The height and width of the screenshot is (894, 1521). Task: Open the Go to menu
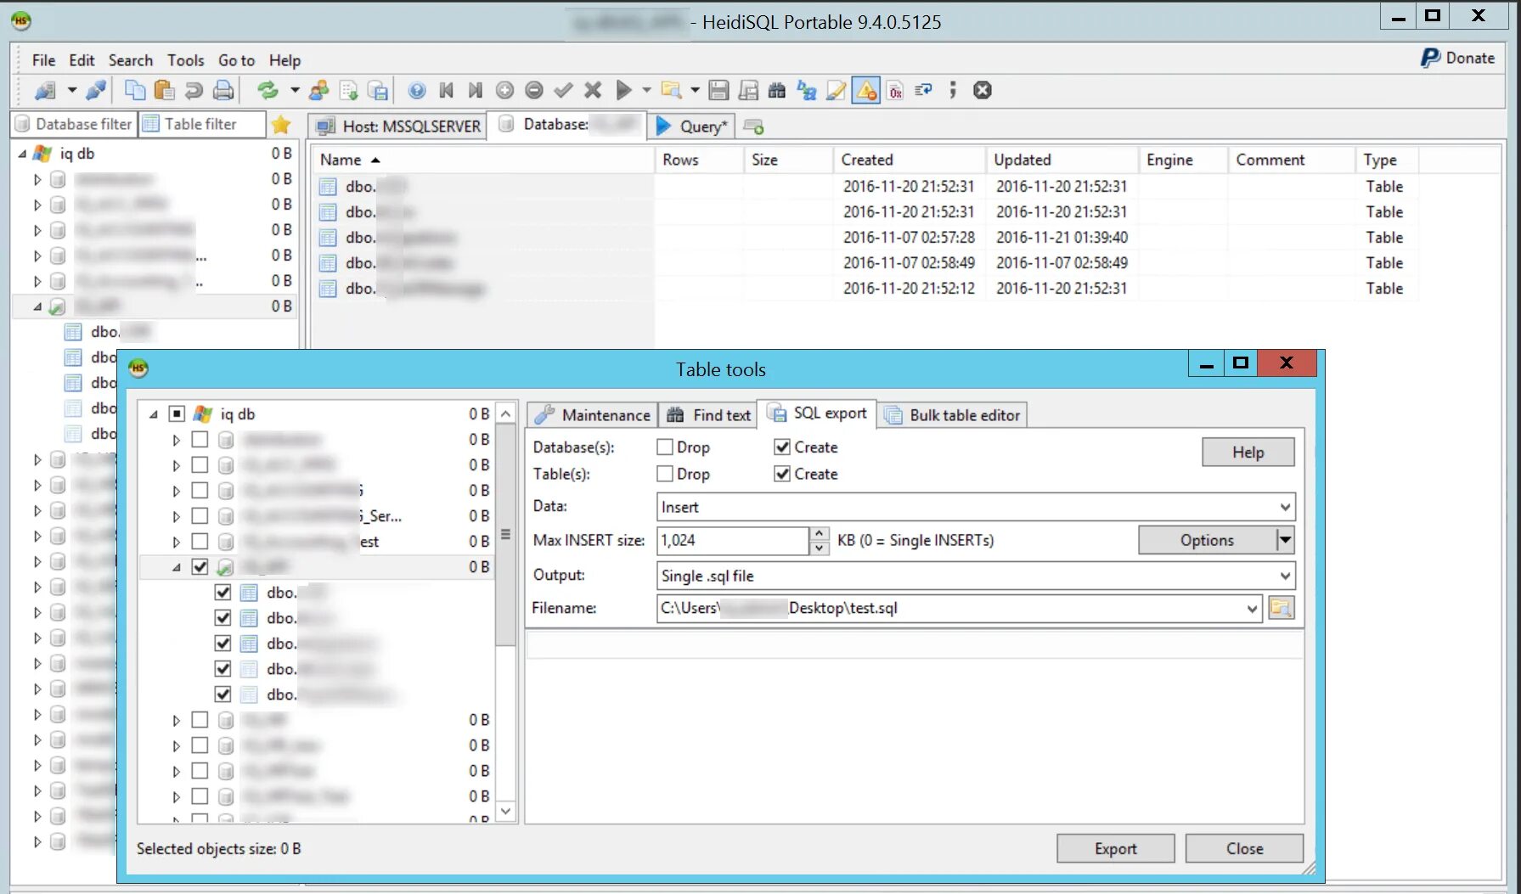click(236, 60)
